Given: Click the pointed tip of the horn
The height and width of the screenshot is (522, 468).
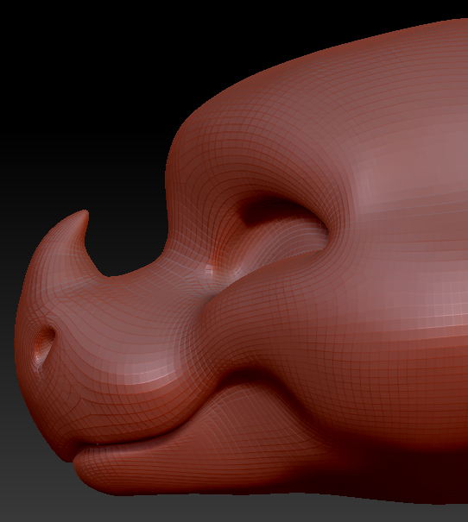Looking at the screenshot, I should click(85, 213).
